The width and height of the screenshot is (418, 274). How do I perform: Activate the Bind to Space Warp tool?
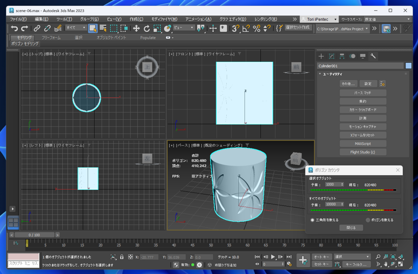point(57,28)
